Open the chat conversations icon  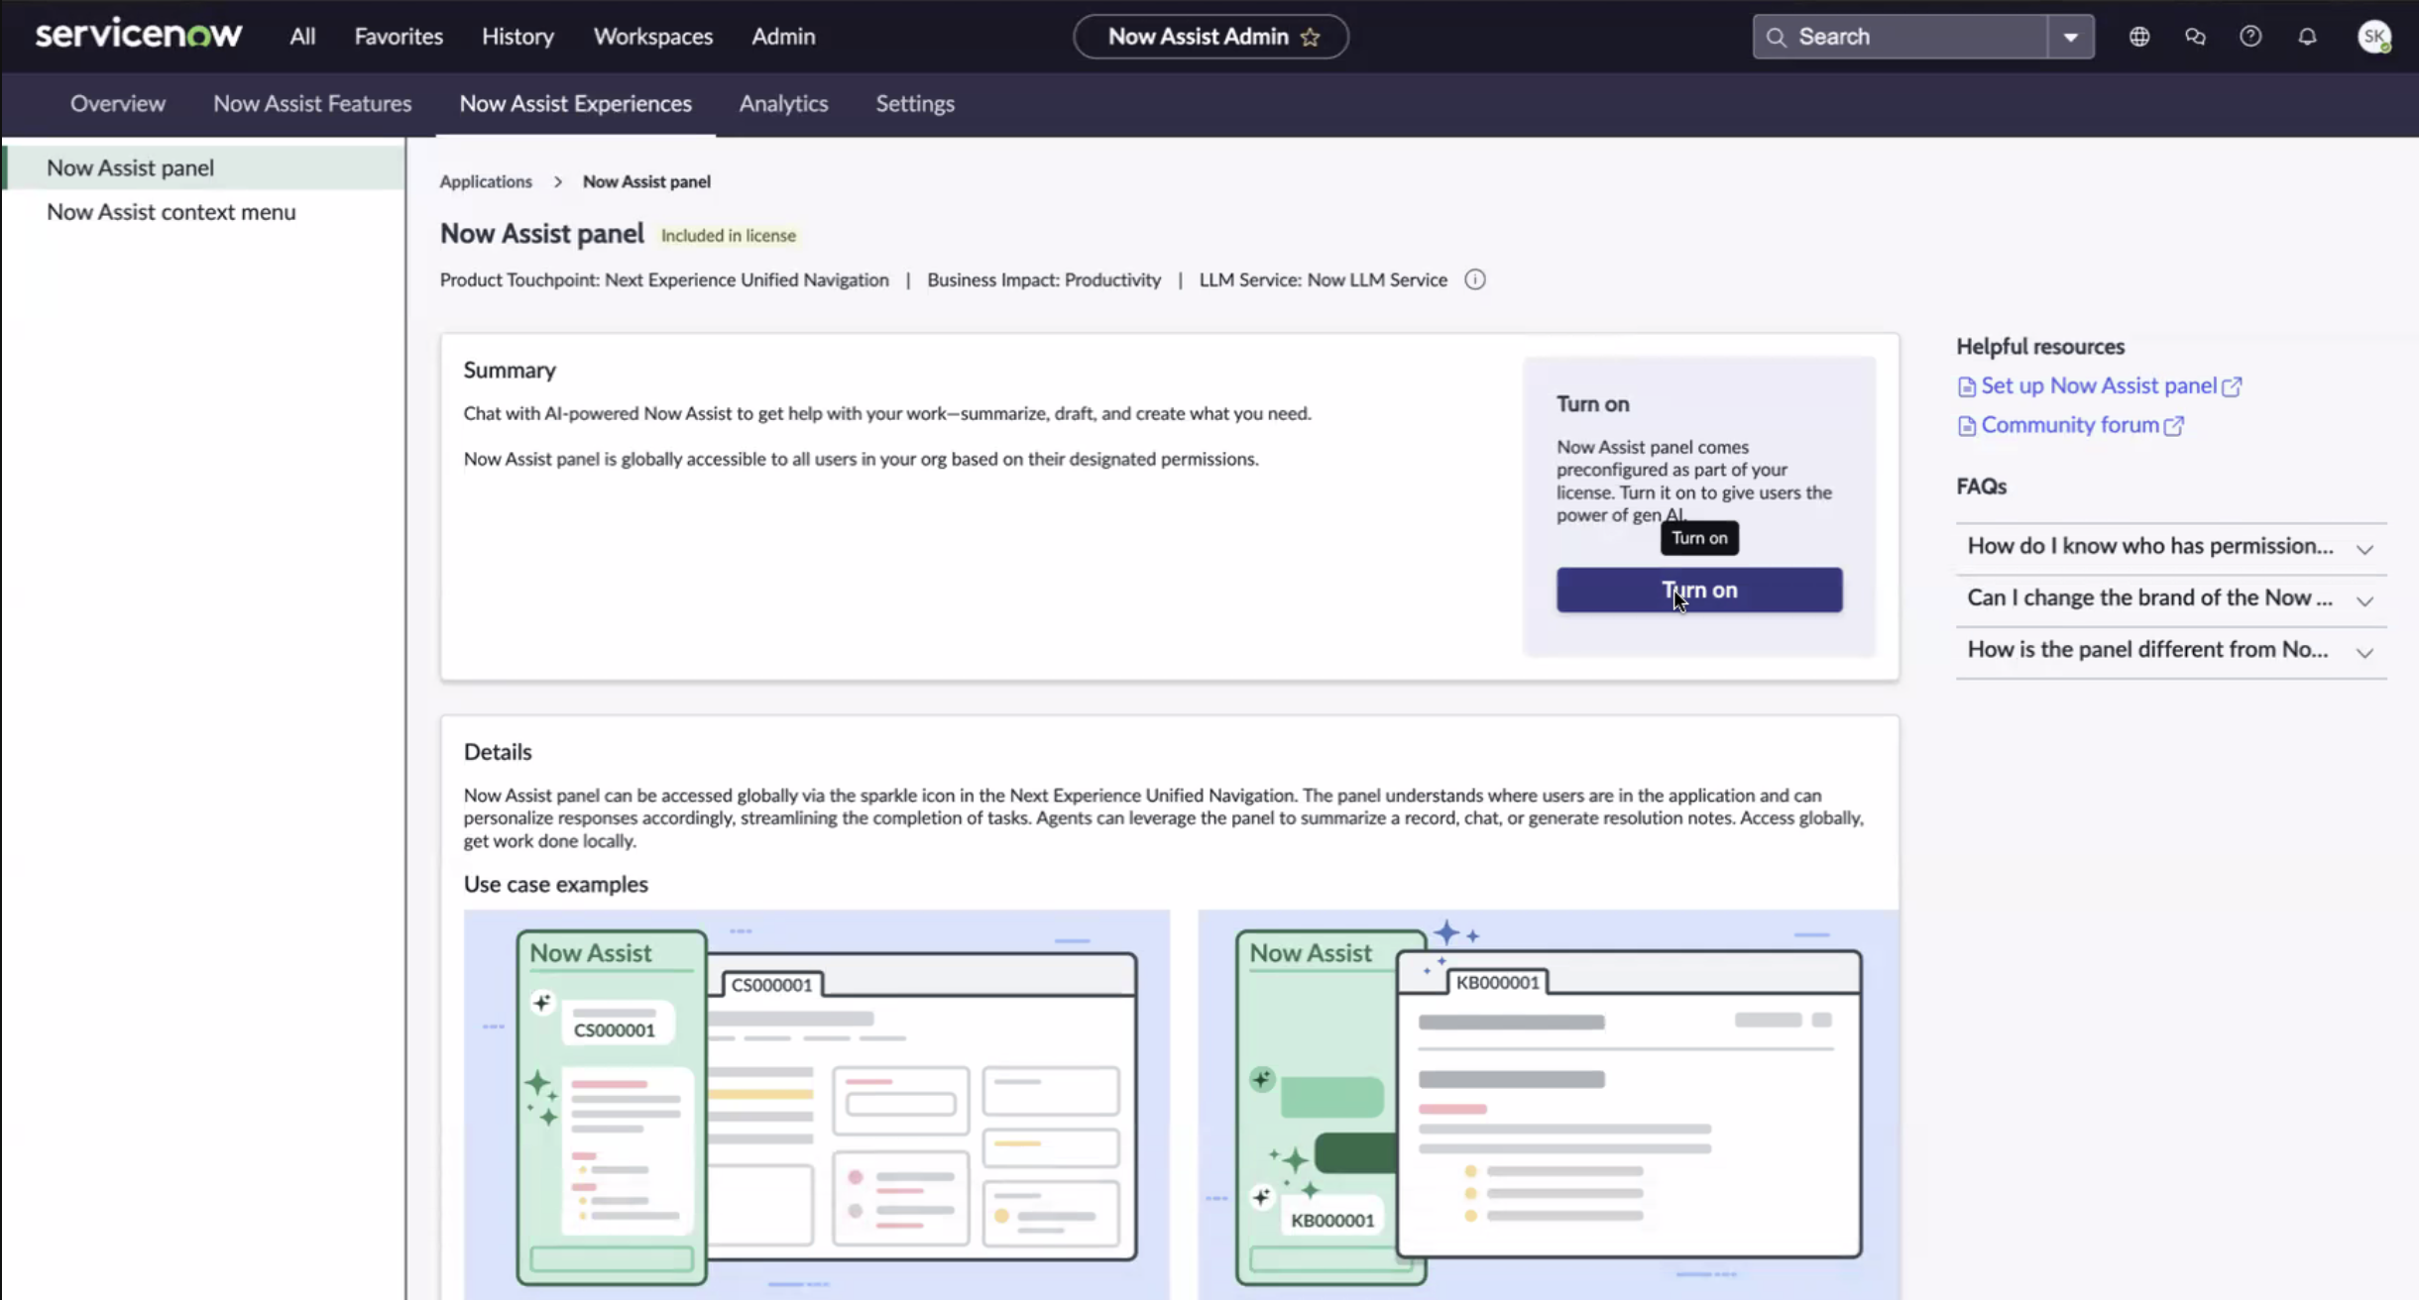(x=2195, y=37)
